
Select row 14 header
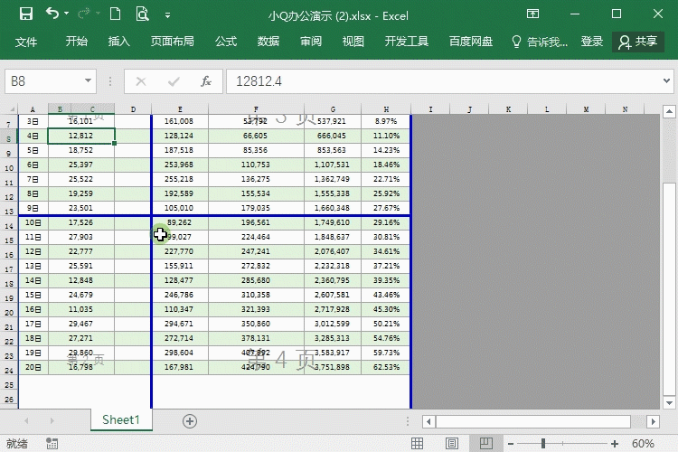coord(9,225)
